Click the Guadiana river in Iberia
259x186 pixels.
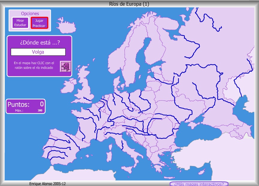coord(57,151)
